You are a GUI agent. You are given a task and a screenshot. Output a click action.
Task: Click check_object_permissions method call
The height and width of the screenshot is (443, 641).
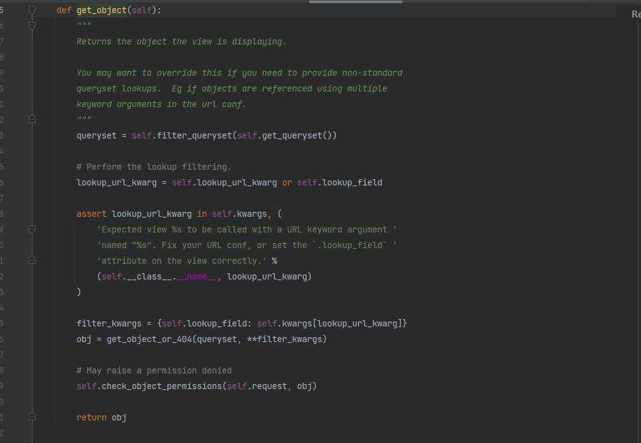(x=162, y=386)
